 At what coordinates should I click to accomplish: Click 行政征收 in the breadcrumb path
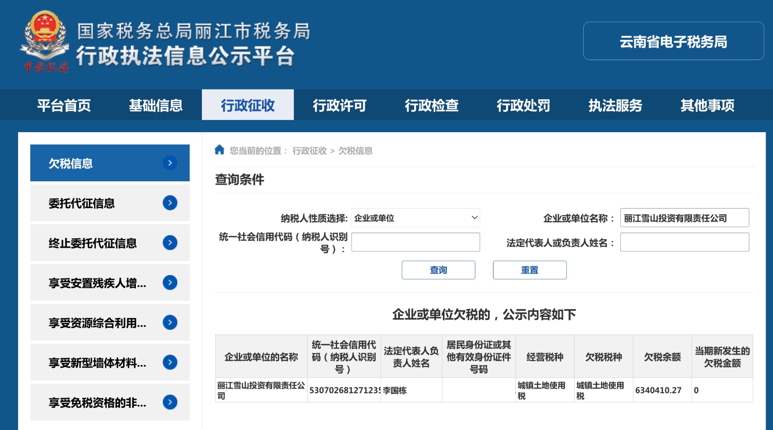point(309,151)
